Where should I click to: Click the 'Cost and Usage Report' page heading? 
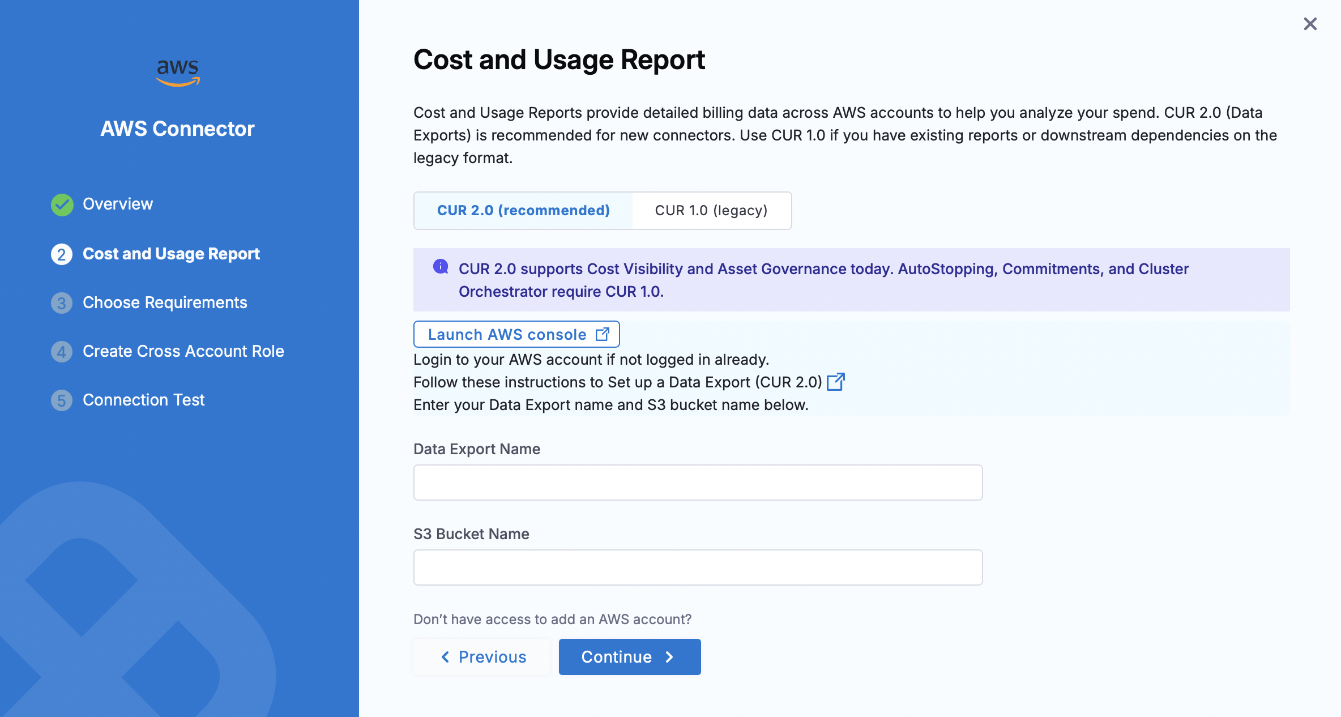tap(560, 60)
